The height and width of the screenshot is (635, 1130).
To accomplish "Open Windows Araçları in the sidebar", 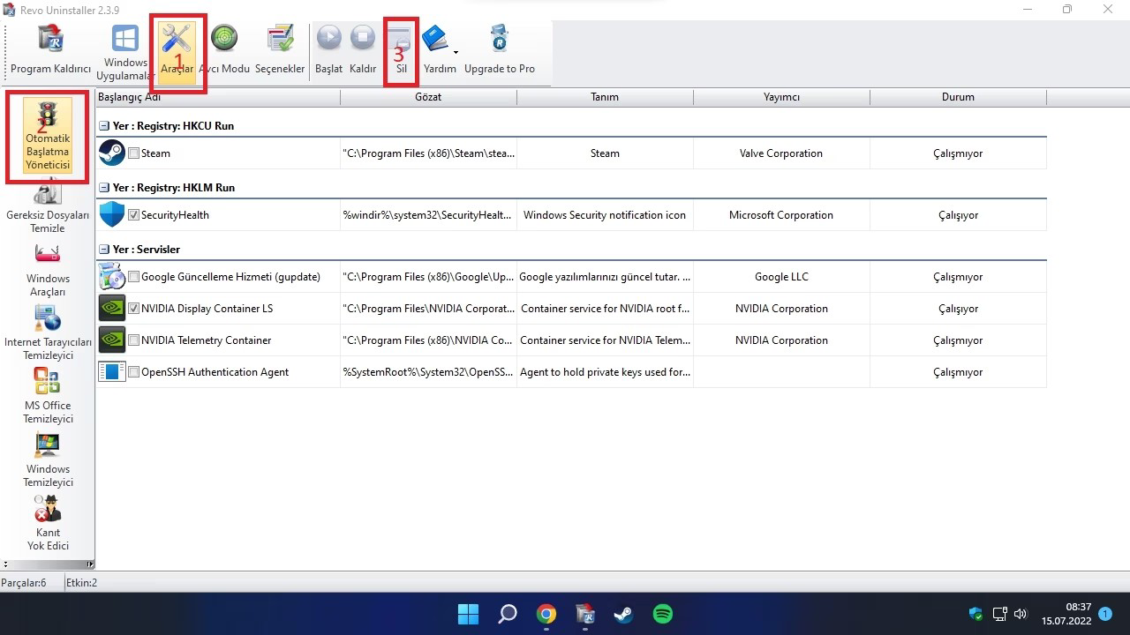I will [x=48, y=270].
